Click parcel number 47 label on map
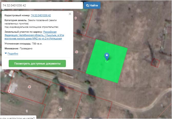Image resolution: width=172 pixels, height=119 pixels. tap(60, 109)
